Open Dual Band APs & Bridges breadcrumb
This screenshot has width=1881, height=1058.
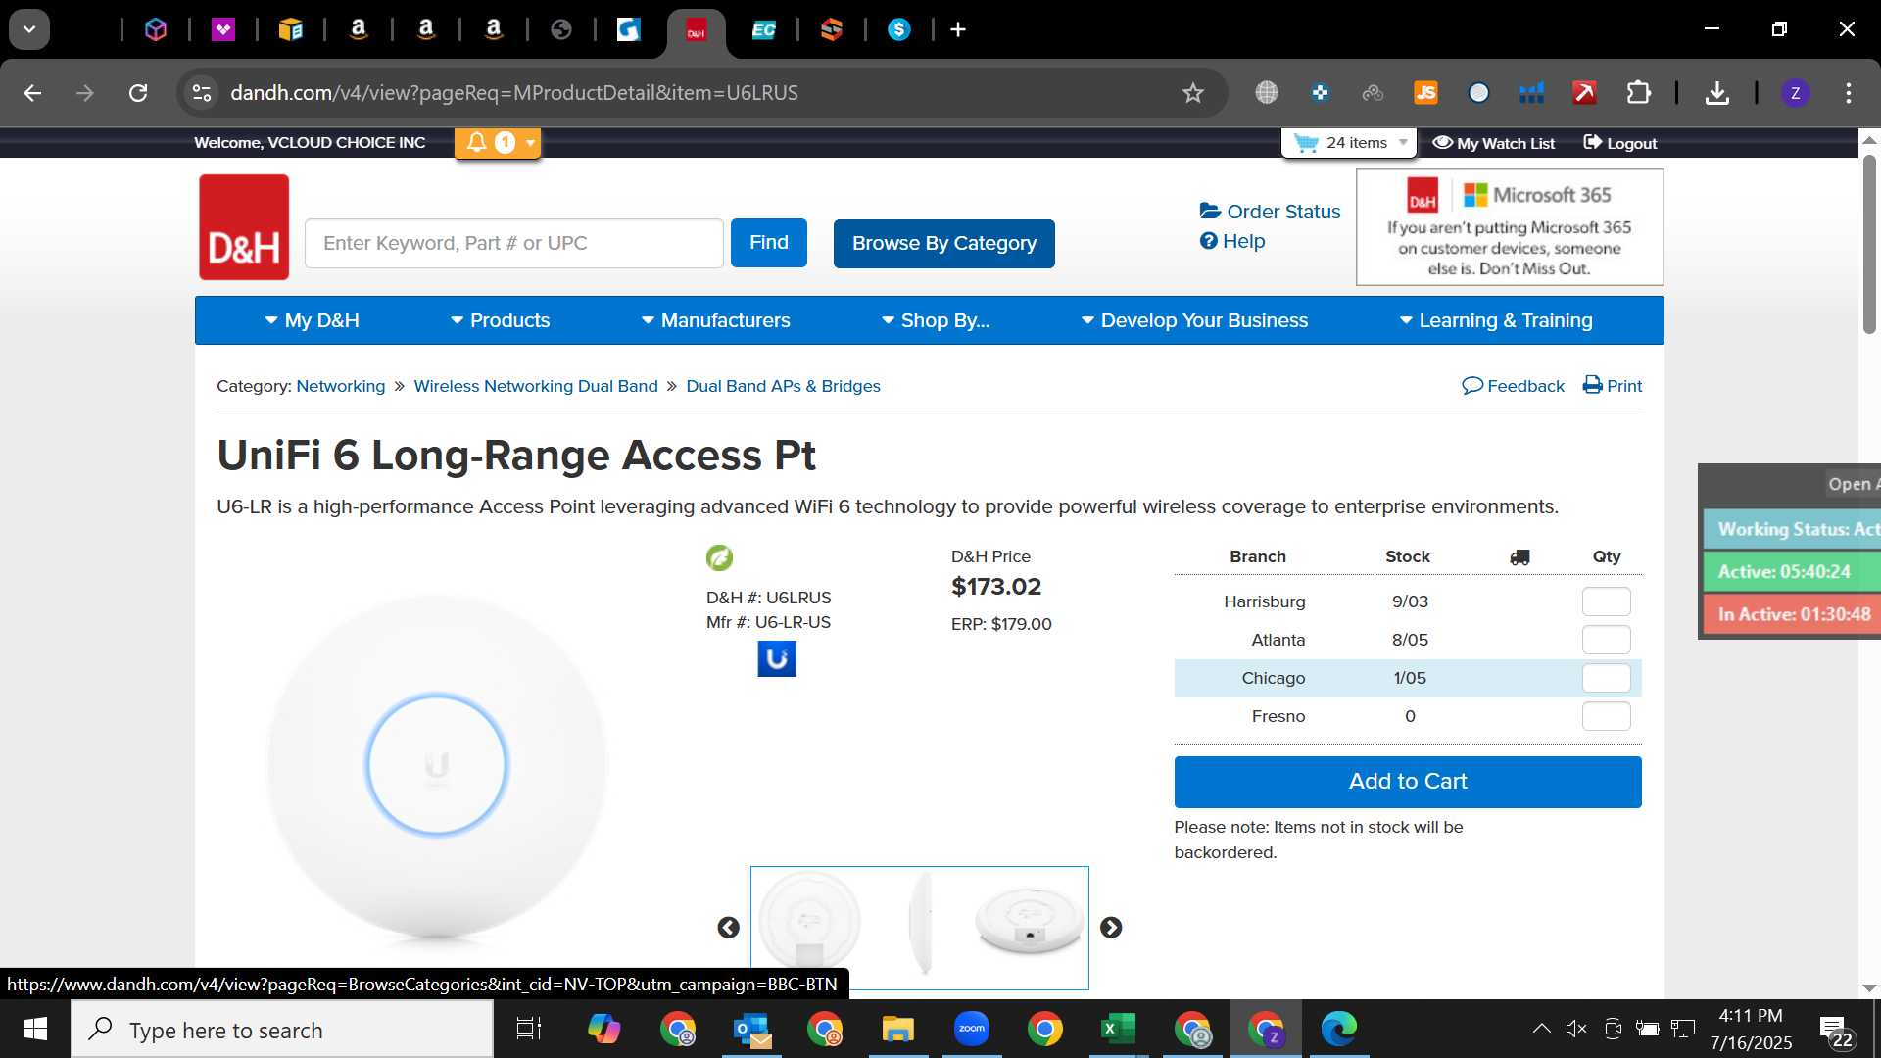coord(783,386)
